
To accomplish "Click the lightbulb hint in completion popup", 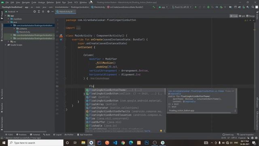I will click(161, 131).
